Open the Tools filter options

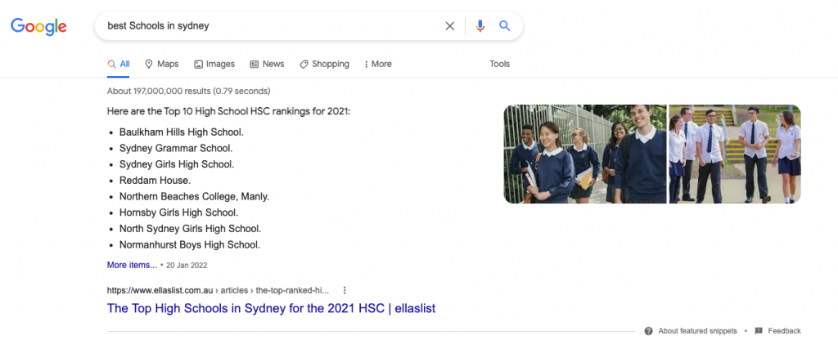click(x=500, y=64)
